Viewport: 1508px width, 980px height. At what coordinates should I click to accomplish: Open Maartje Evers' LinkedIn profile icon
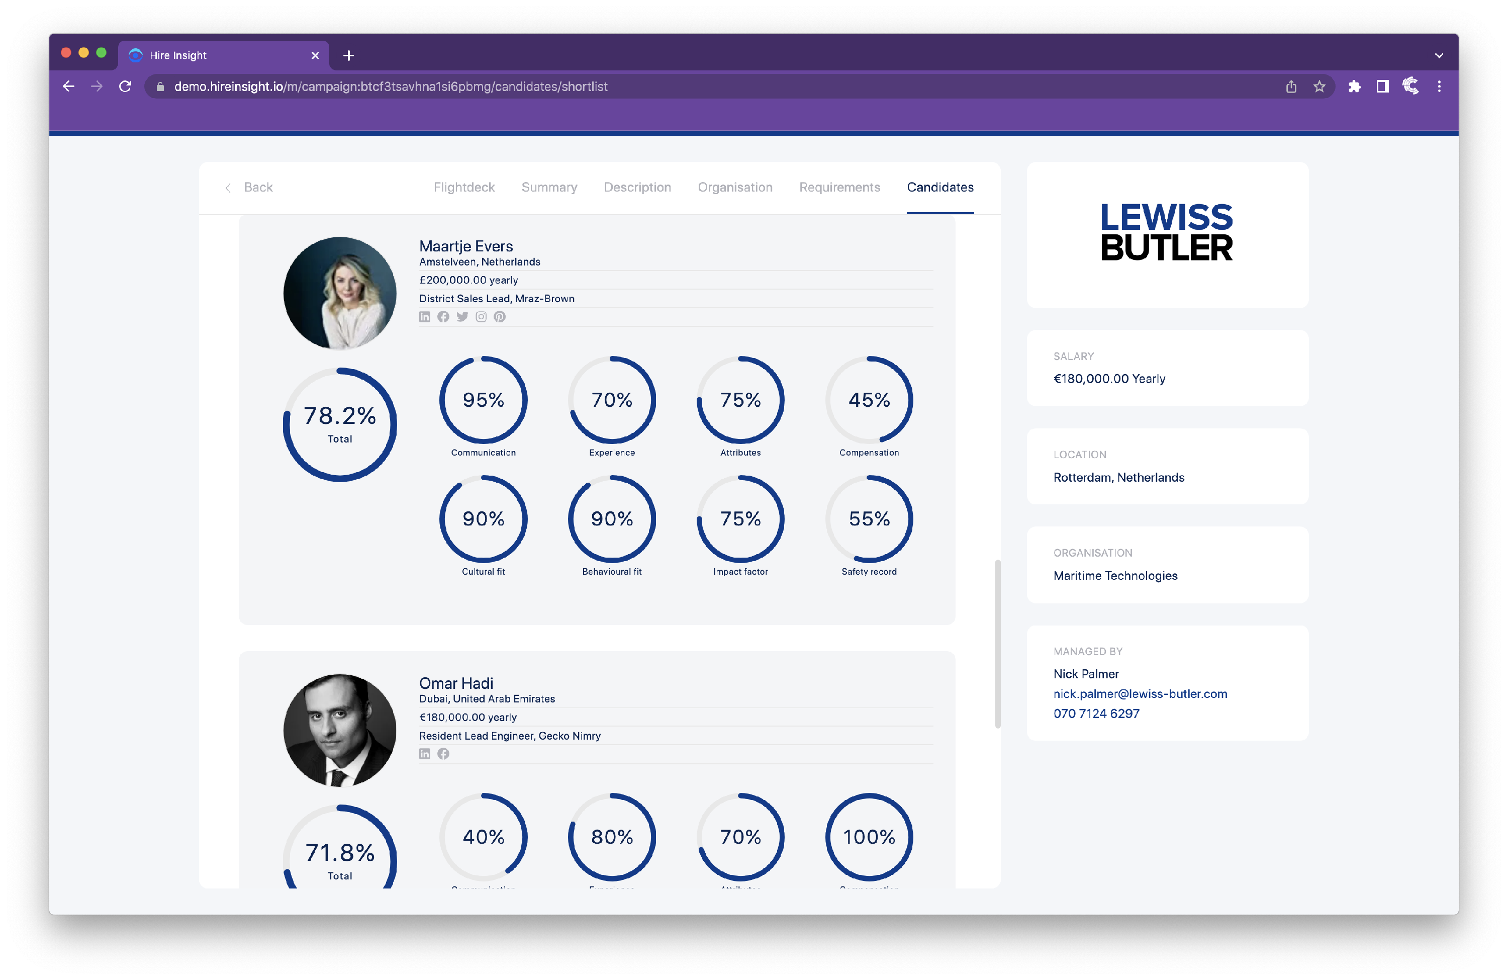(x=425, y=317)
